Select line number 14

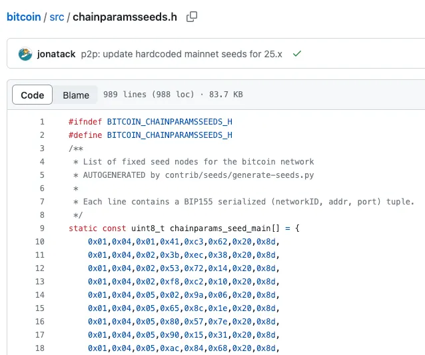tap(40, 295)
